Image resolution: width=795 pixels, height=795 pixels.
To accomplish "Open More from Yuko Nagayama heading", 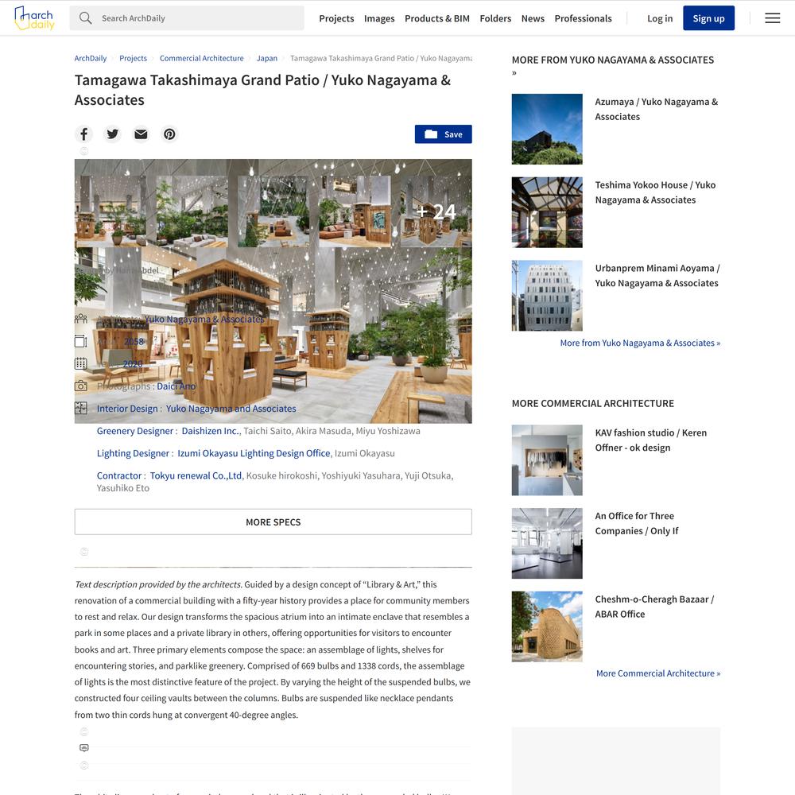I will (x=612, y=65).
